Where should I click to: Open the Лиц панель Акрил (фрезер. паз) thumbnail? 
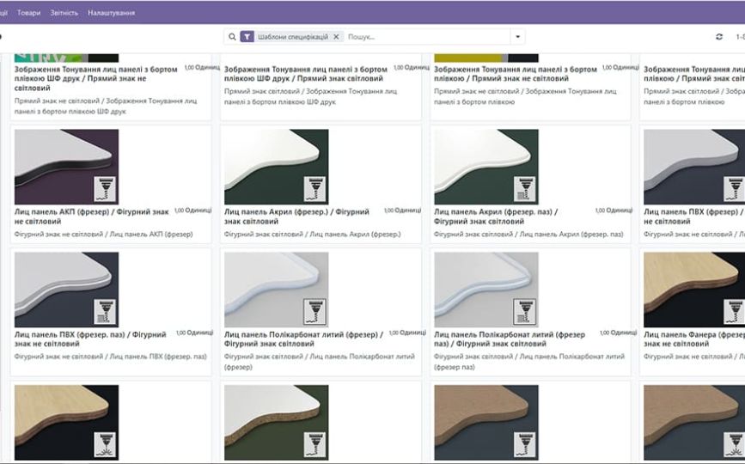[486, 167]
